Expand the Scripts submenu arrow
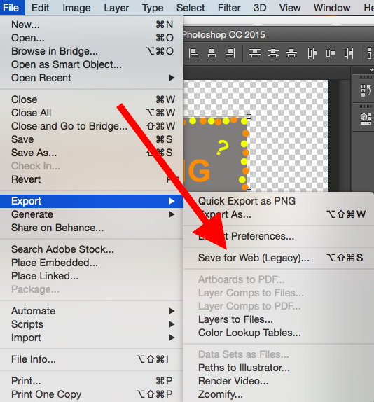 click(x=172, y=324)
